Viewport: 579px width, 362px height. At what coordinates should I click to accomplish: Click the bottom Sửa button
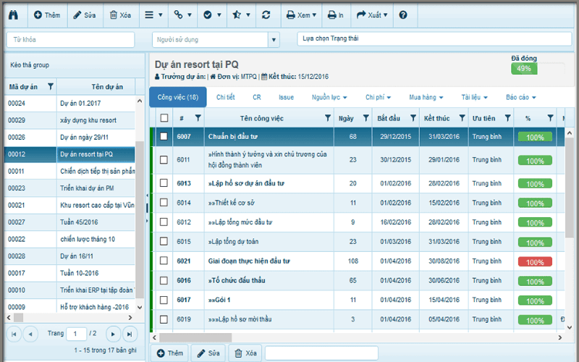pos(208,353)
